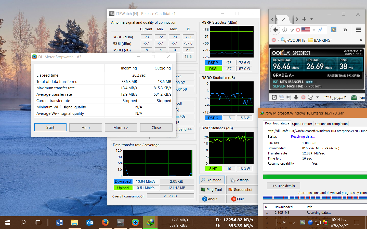The image size is (367, 229).
Task: Click Close button in DU Meter Stopwatch
Action: click(156, 127)
